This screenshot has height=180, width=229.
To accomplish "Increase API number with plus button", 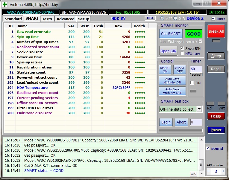I will pos(223,171).
